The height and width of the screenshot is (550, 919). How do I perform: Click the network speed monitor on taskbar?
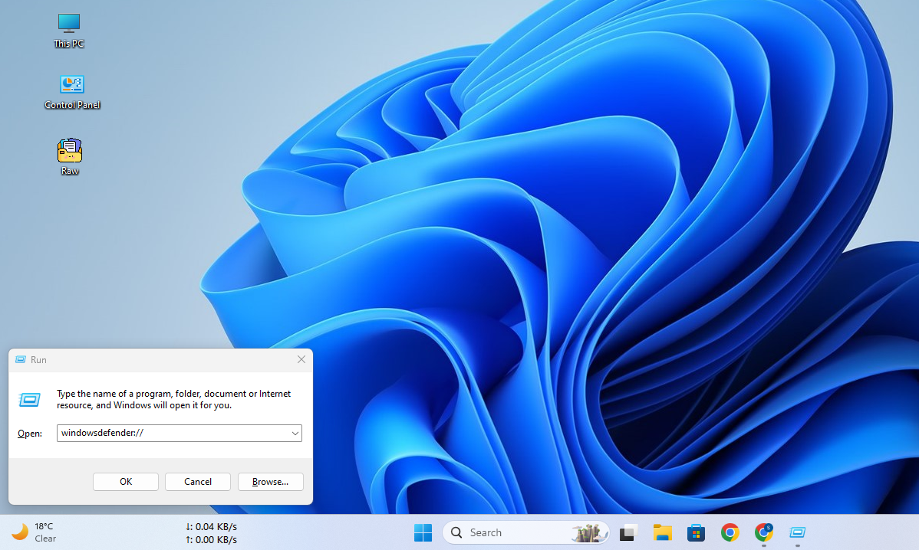tap(211, 532)
